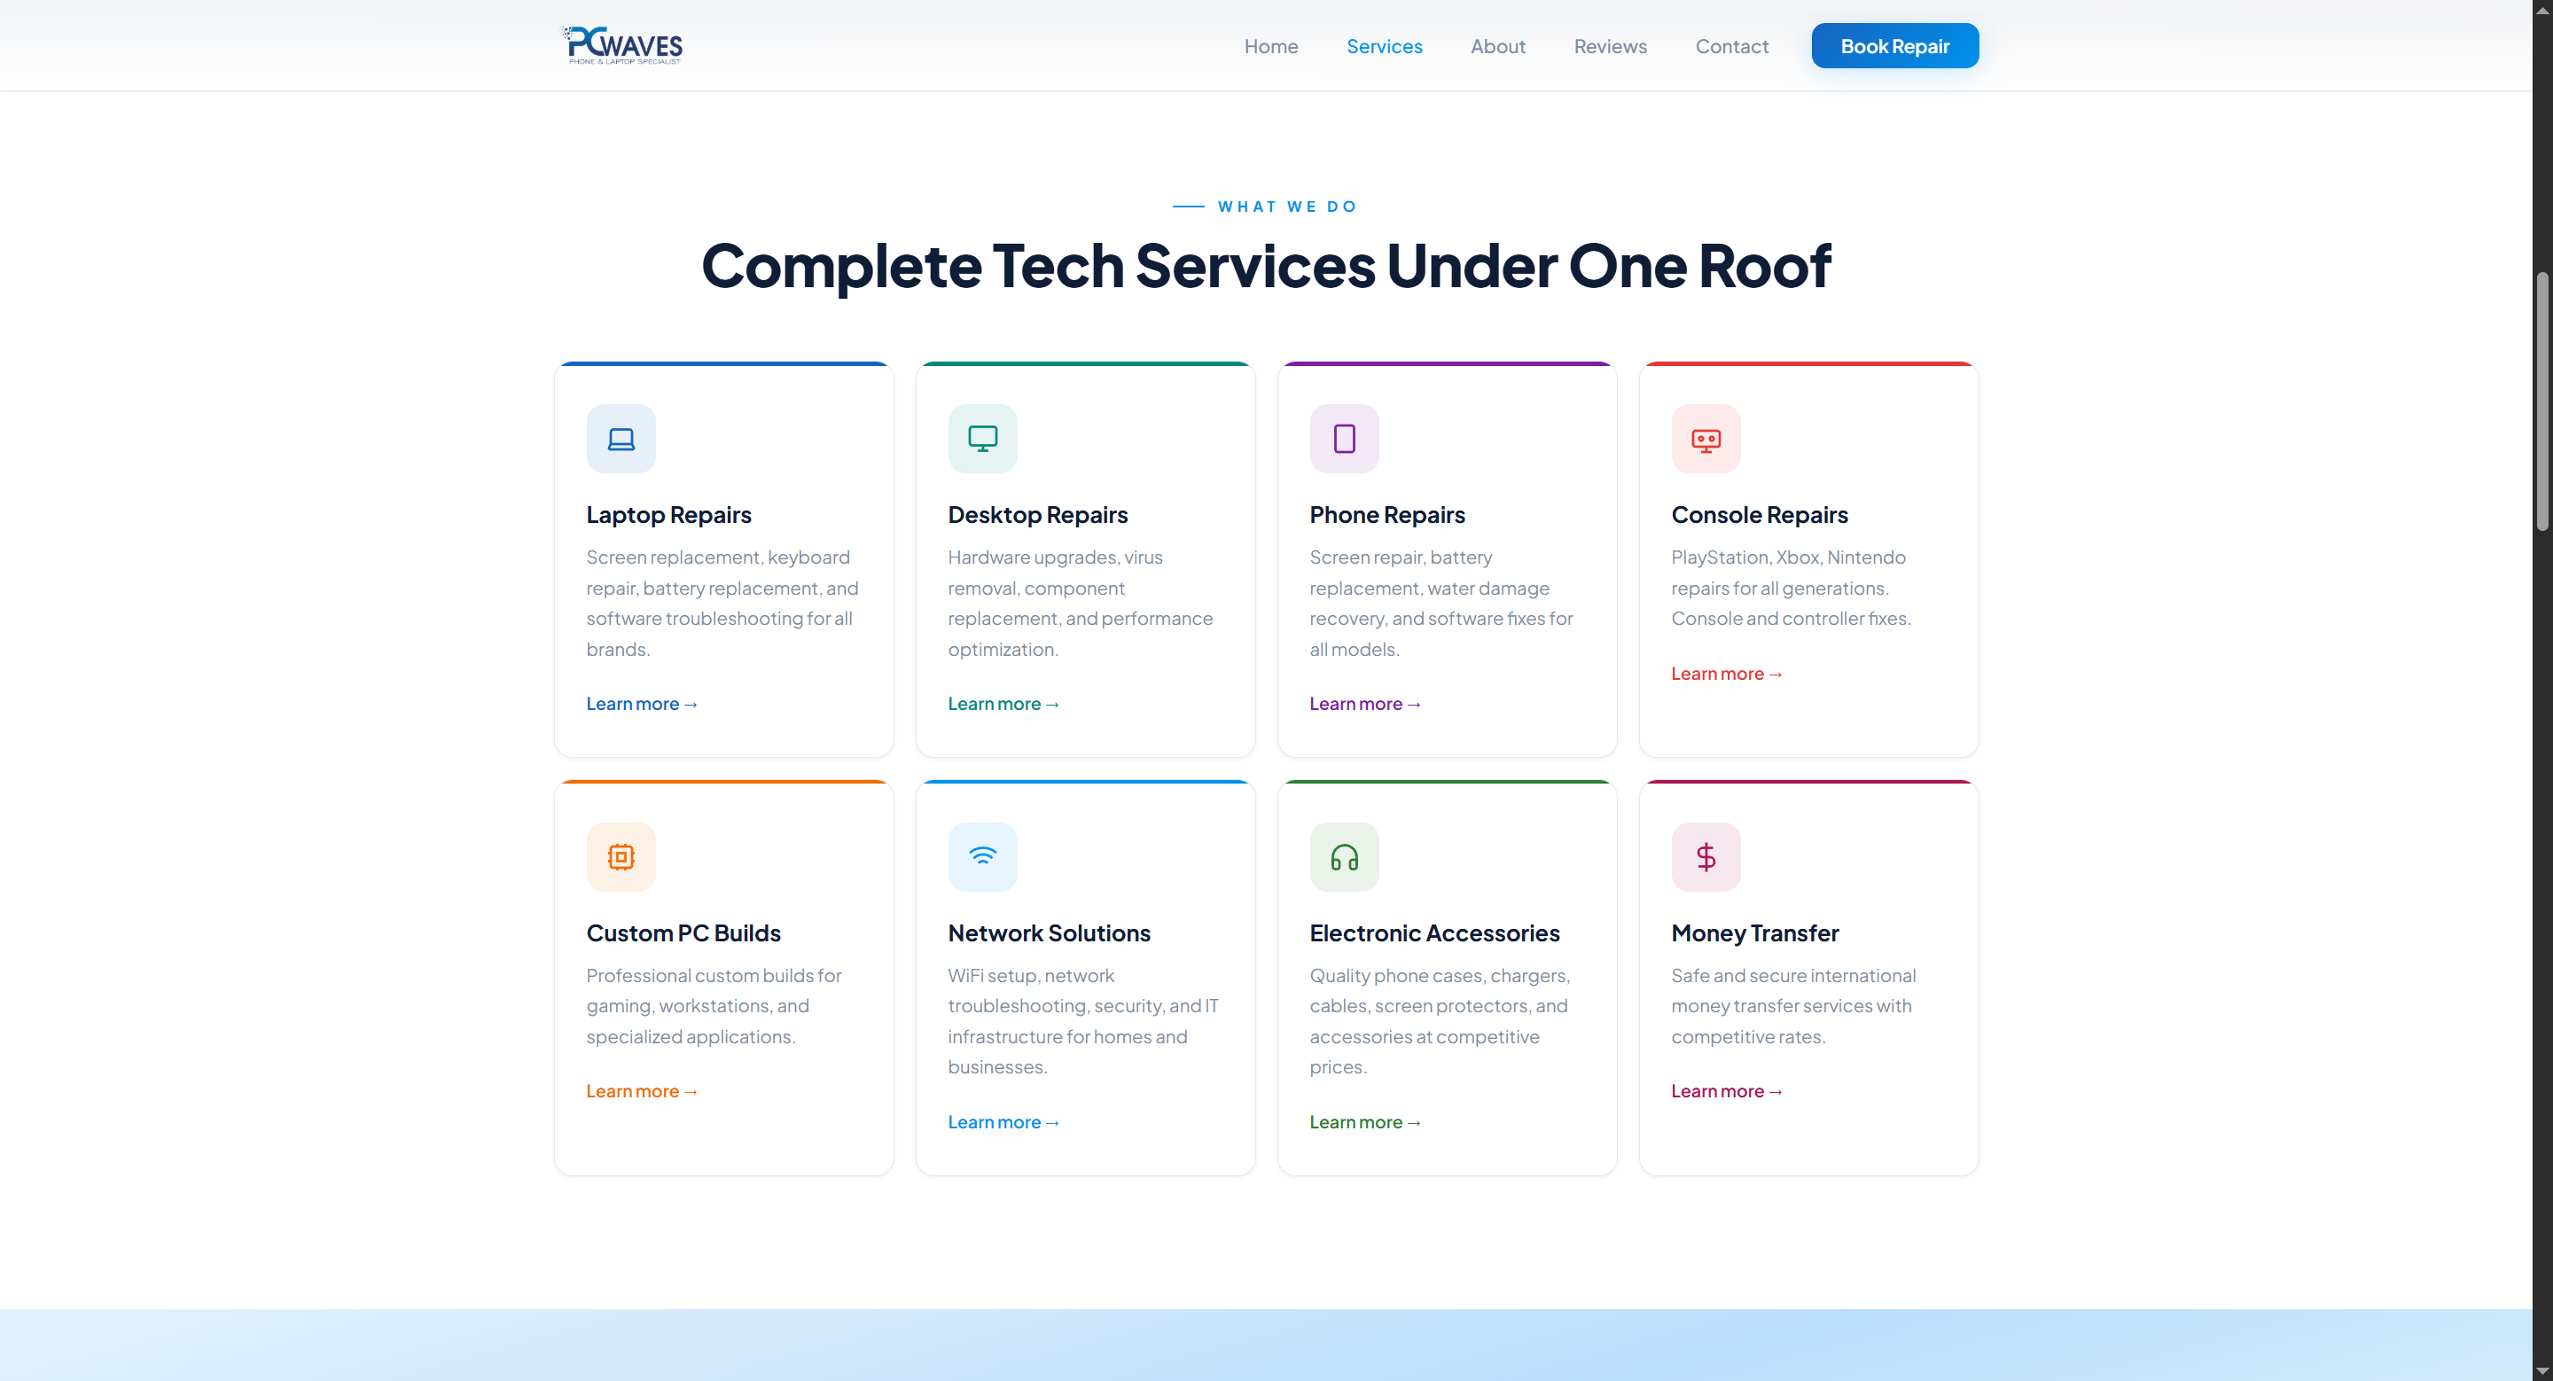Screen dimensions: 2553x1381
Task: Follow Learn more under Phone Repairs
Action: pyautogui.click(x=1365, y=704)
